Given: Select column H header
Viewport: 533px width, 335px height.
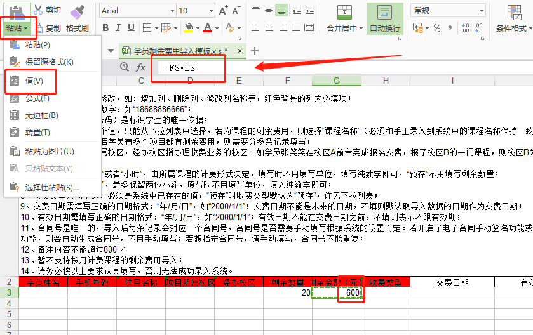Looking at the screenshot, I should click(x=386, y=81).
